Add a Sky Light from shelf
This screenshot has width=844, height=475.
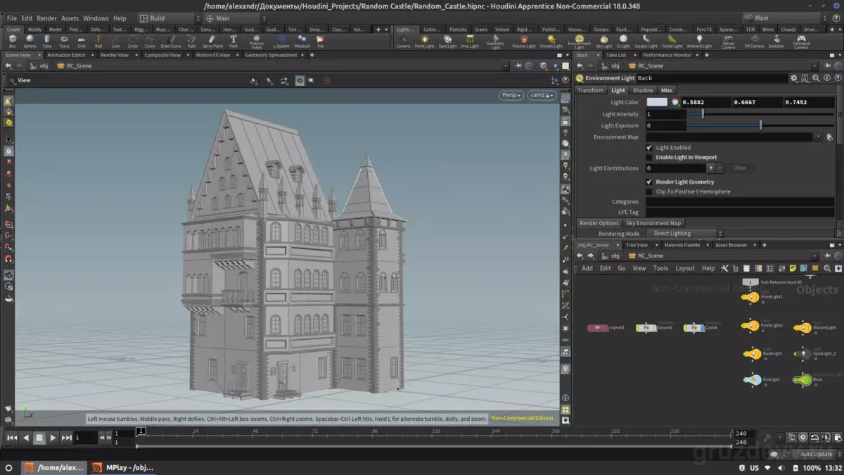point(603,42)
